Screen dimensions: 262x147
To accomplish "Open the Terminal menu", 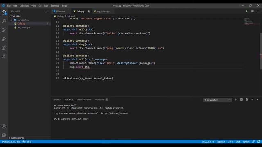I will point(55,6).
